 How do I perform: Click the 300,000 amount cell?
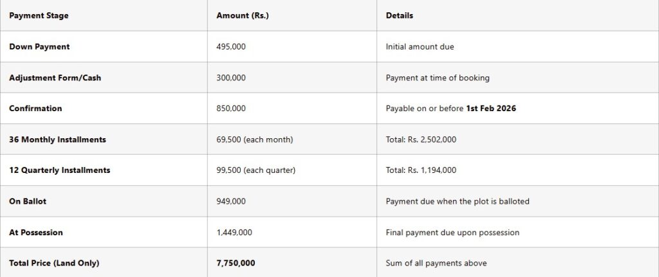231,78
